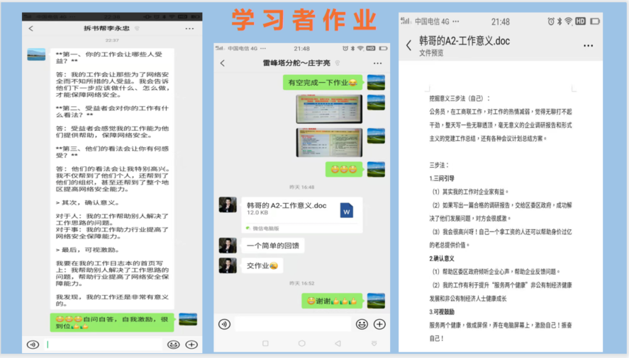The height and width of the screenshot is (358, 629).
Task: Tap 3.可视鼓励 heading in document
Action: coord(442,312)
